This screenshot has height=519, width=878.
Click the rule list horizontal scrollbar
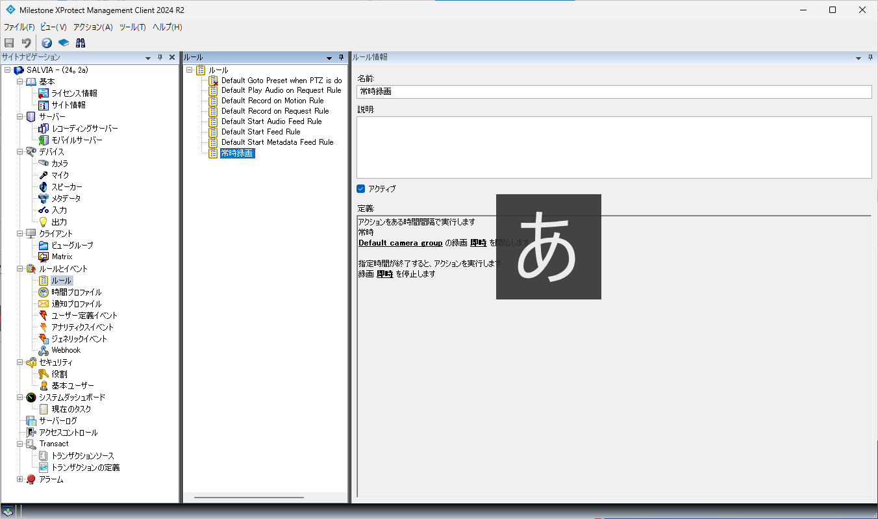249,498
